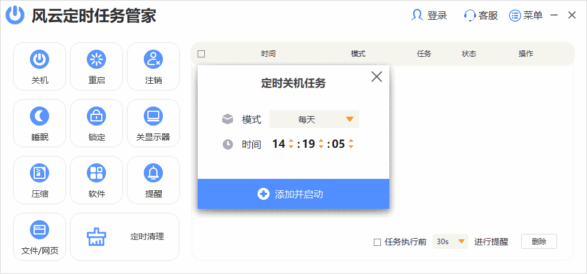Choose the 注销 logout icon

tap(153, 59)
